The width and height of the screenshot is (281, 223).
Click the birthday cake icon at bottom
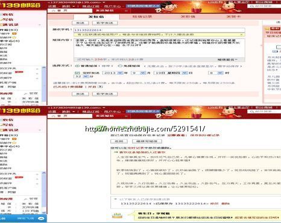click(117, 216)
